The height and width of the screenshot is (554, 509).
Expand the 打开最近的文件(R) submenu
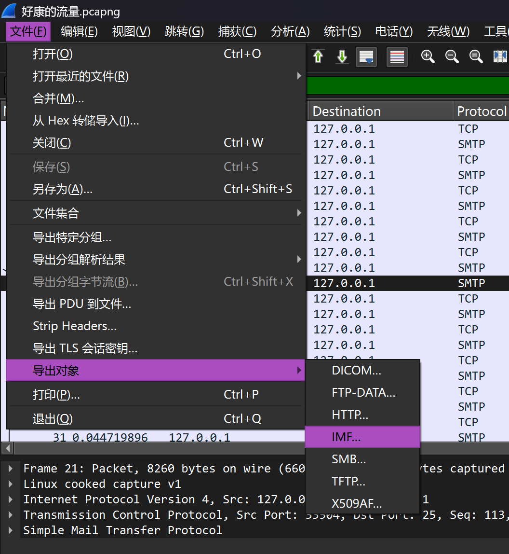156,76
